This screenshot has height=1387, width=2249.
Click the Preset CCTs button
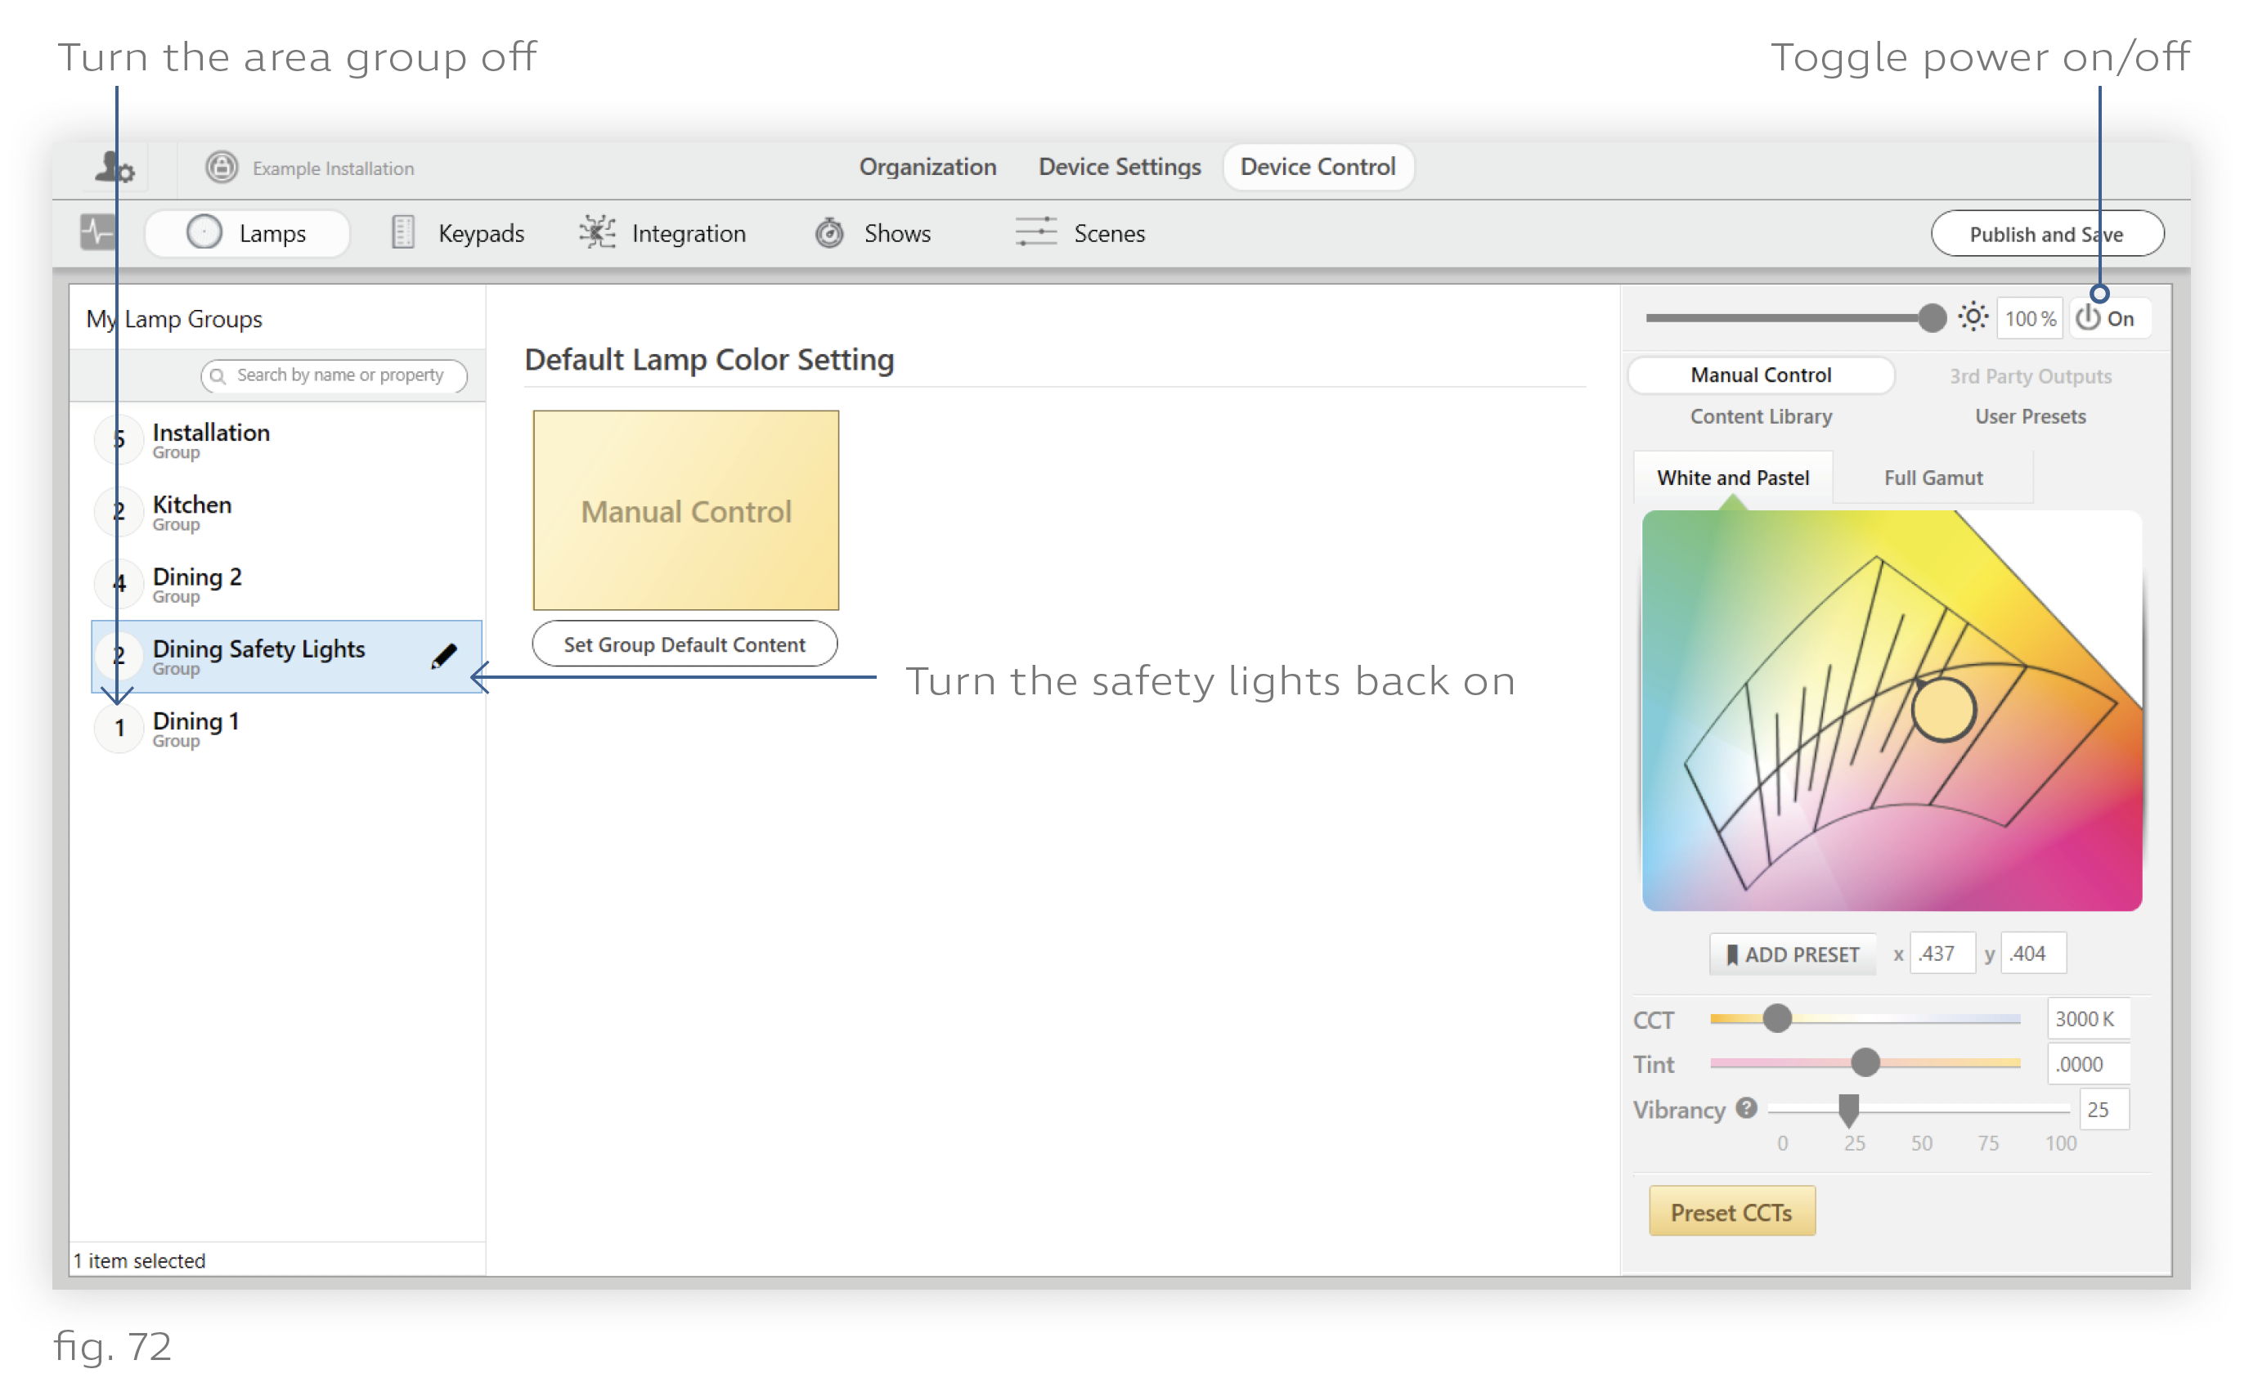tap(1731, 1214)
